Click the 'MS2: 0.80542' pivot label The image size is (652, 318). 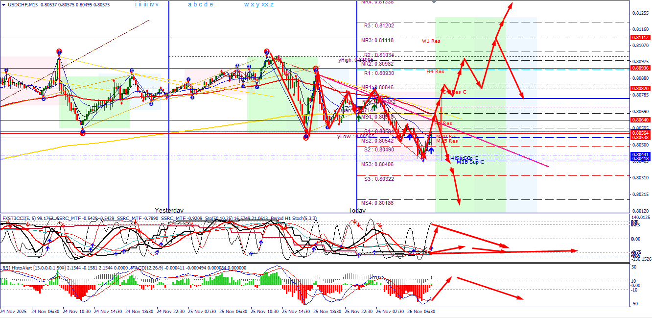[x=377, y=141]
